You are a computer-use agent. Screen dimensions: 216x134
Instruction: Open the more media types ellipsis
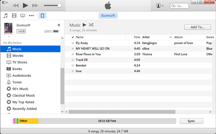click(x=31, y=16)
